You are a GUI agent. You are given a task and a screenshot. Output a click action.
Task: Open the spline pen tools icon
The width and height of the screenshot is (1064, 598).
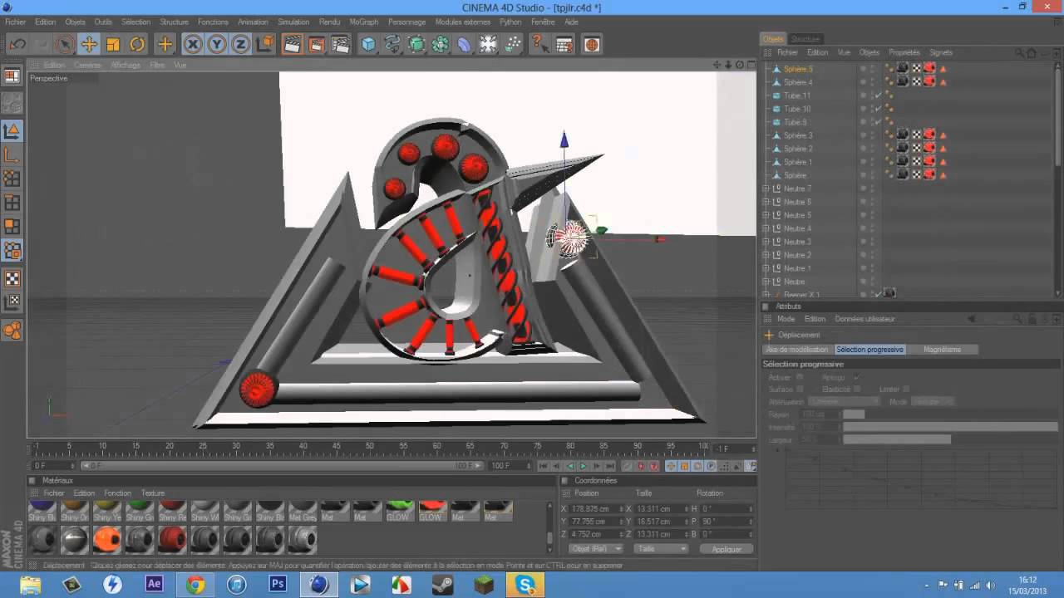[392, 44]
